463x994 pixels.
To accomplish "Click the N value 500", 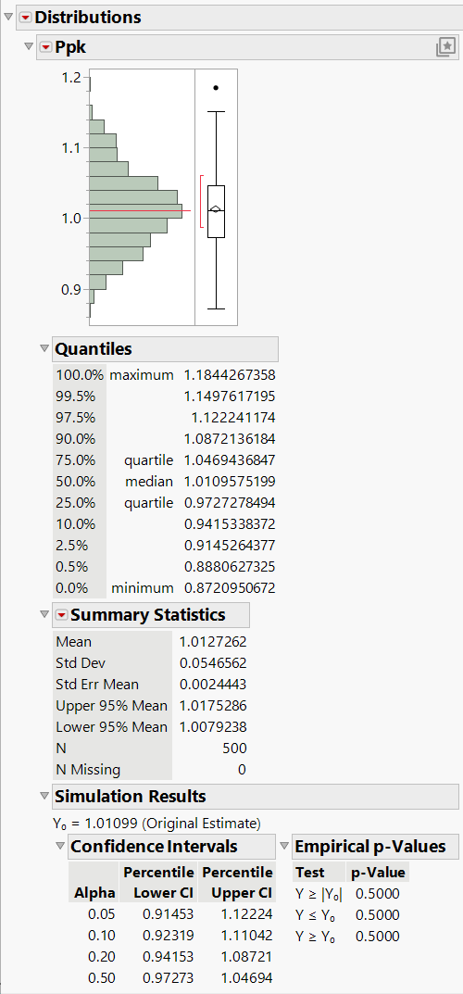I will tap(234, 749).
